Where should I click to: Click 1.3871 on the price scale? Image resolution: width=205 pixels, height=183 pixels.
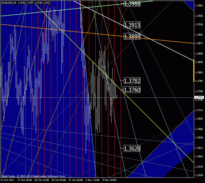[x=199, y=43]
